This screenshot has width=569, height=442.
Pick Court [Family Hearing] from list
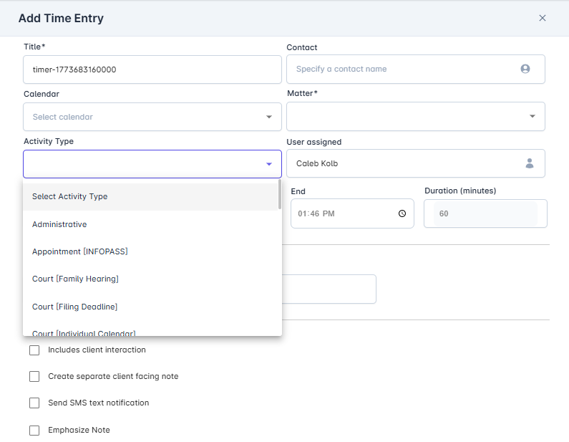[75, 279]
